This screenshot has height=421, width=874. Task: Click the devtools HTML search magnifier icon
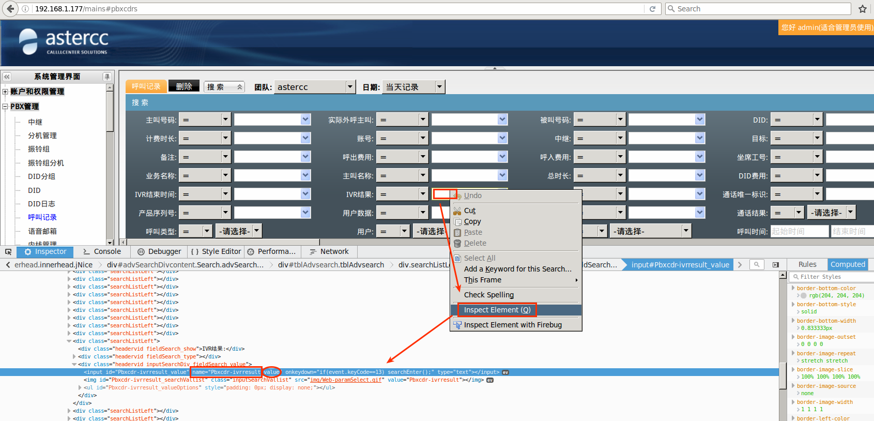click(757, 264)
